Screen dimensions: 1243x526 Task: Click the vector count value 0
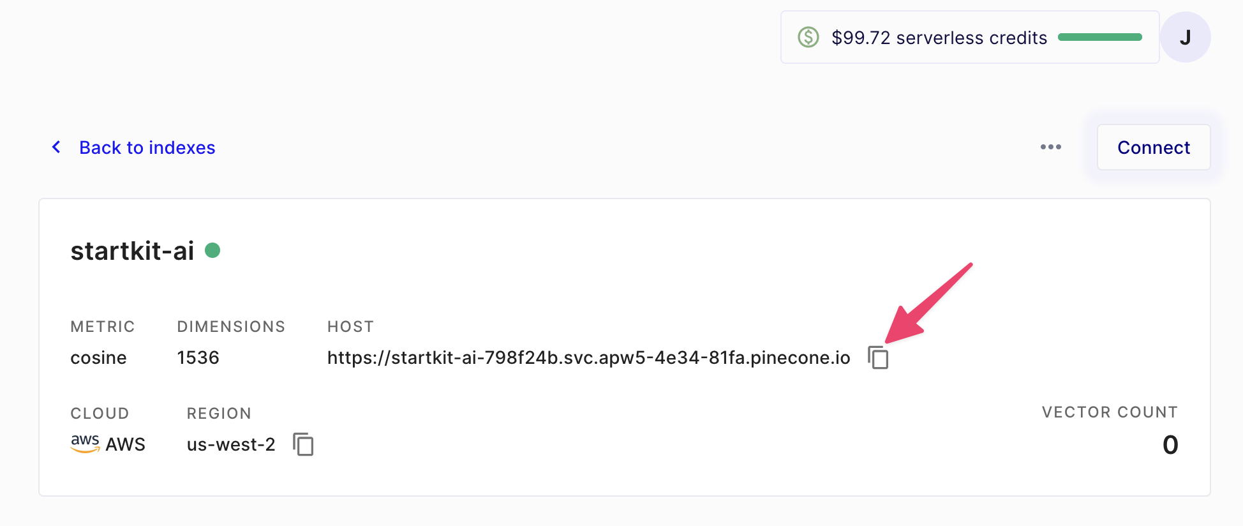tap(1170, 444)
